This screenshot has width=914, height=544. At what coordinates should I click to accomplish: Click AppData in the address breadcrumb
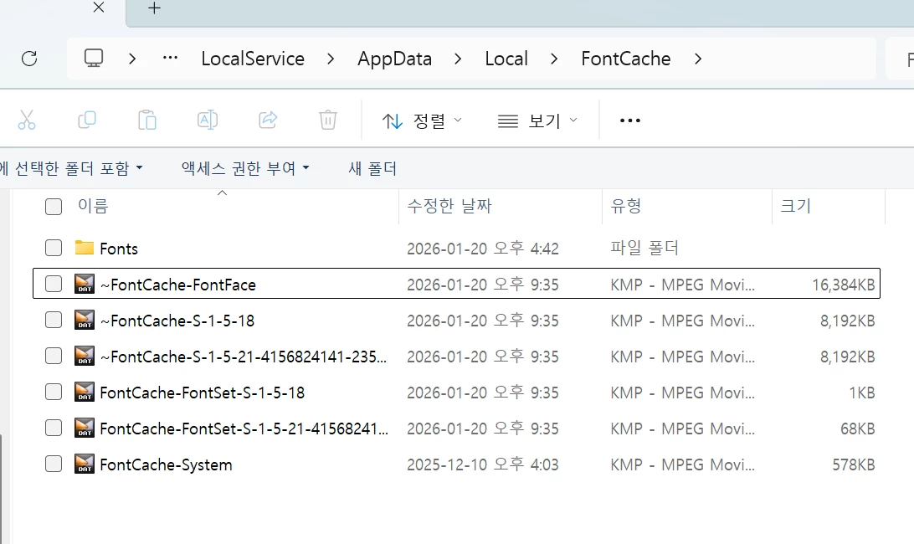click(x=394, y=59)
